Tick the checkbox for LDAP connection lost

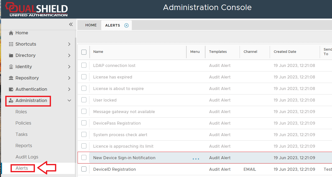point(84,65)
